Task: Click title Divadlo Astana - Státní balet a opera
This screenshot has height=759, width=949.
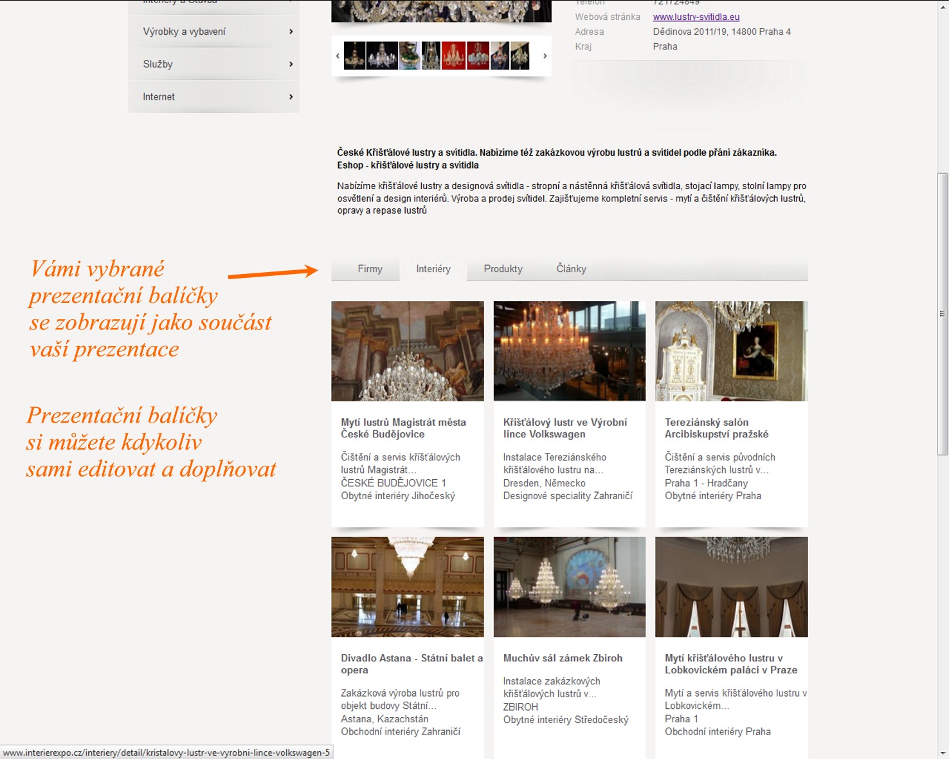Action: coord(411,664)
